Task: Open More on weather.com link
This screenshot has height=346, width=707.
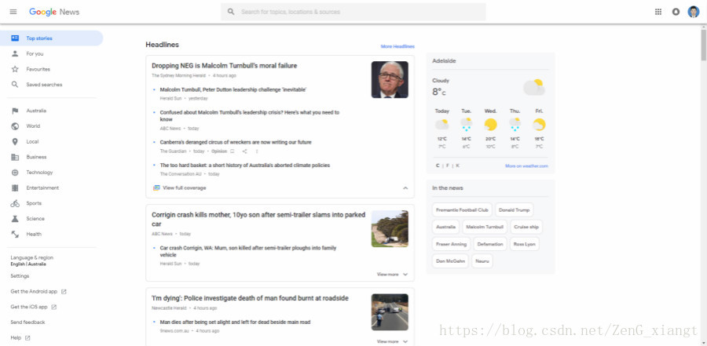Action: (x=526, y=166)
